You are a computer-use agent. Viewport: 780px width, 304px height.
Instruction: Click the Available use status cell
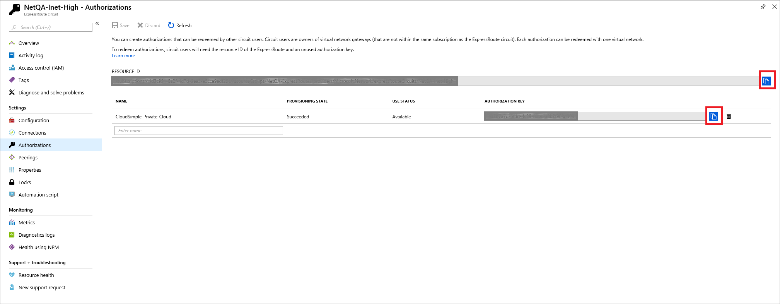401,116
